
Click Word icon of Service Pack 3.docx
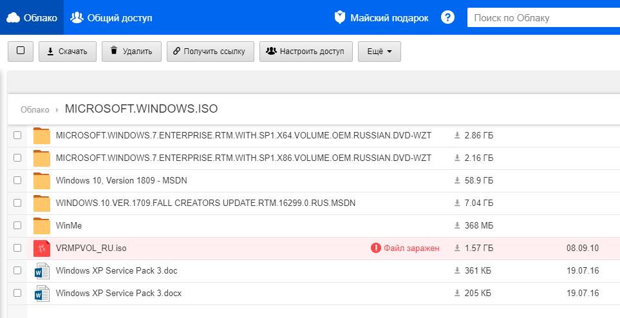pos(41,294)
